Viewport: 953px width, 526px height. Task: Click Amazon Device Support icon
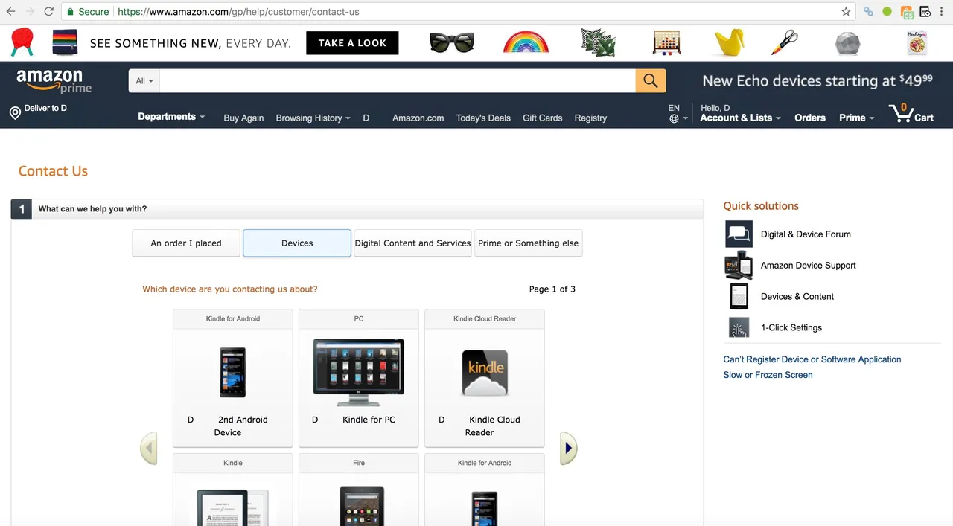tap(739, 266)
